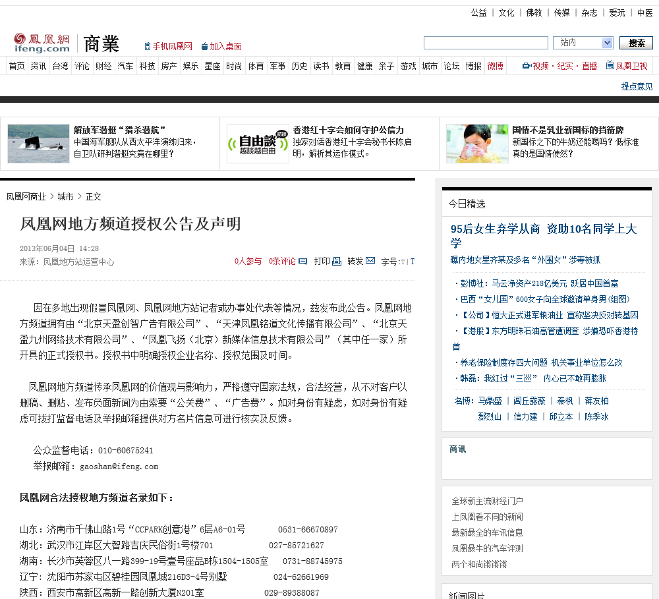Open the 手机凤凰网 mobile link
The height and width of the screenshot is (599, 659).
pyautogui.click(x=169, y=46)
